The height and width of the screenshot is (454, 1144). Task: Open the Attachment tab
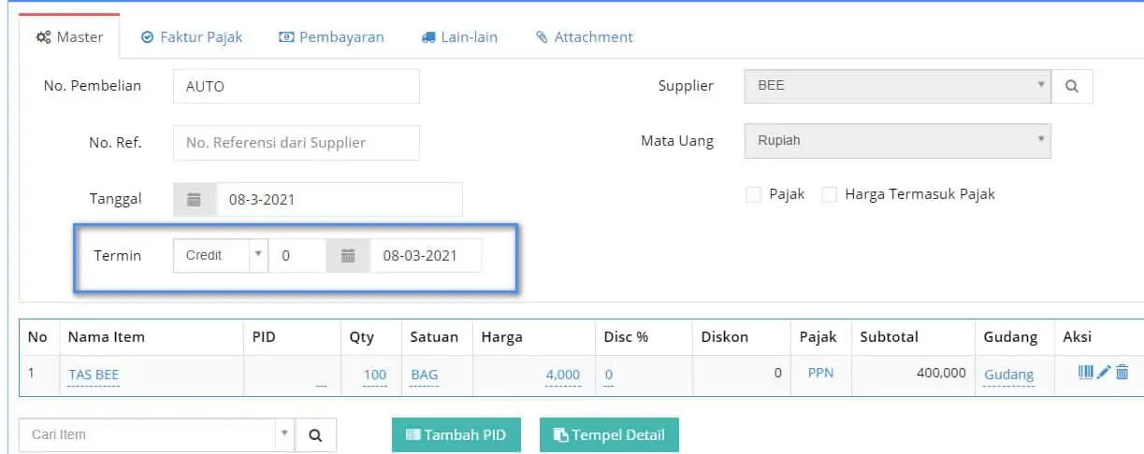point(585,37)
